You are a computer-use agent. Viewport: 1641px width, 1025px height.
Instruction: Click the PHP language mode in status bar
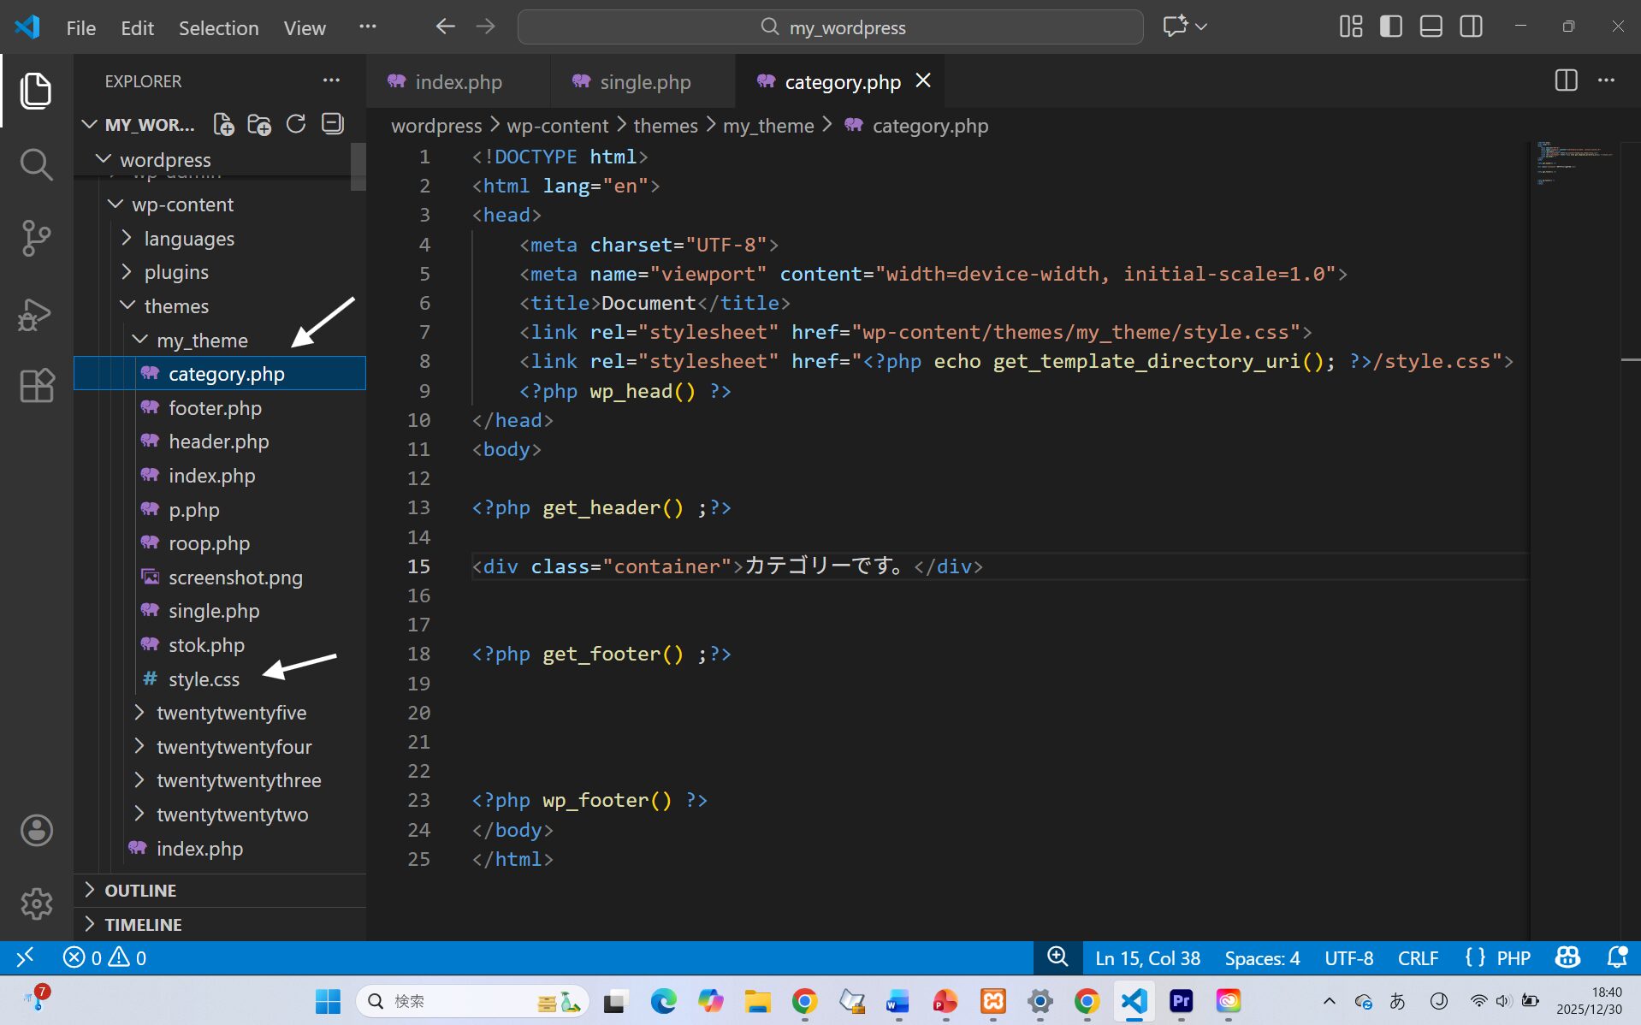(1513, 958)
